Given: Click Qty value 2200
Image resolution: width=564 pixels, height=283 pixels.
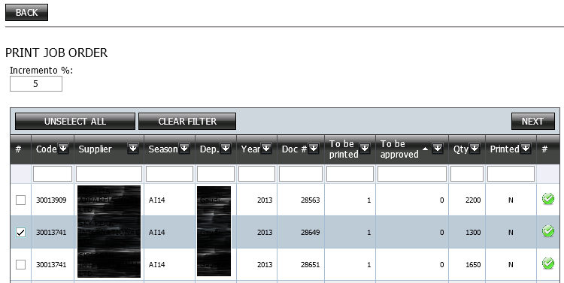Looking at the screenshot, I should (x=473, y=200).
